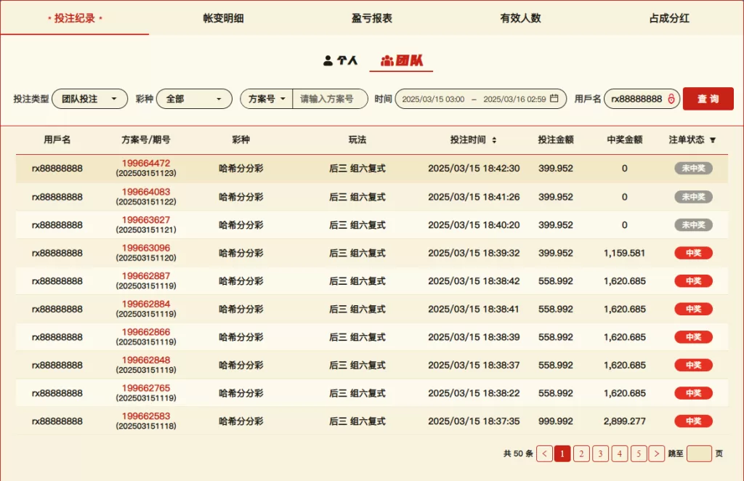Click 未中奖 badge for plan 199664083

pyautogui.click(x=693, y=197)
